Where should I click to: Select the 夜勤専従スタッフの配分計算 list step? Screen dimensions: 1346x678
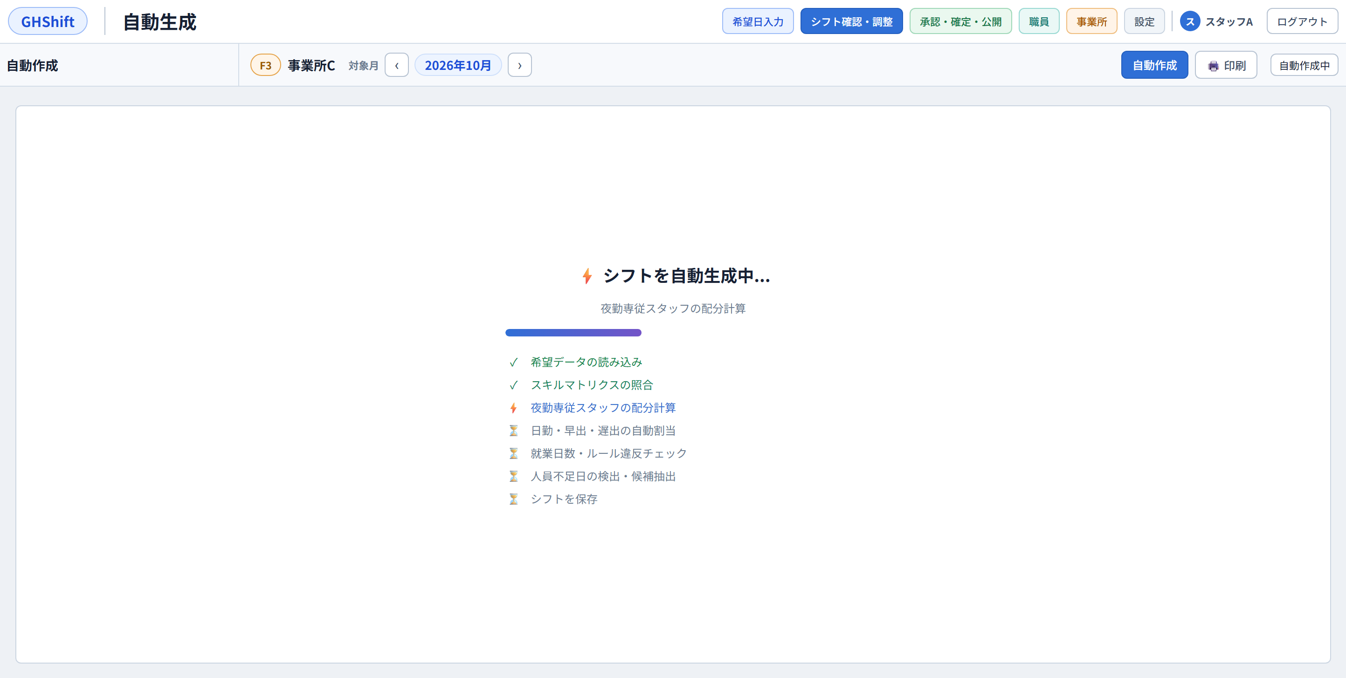603,408
